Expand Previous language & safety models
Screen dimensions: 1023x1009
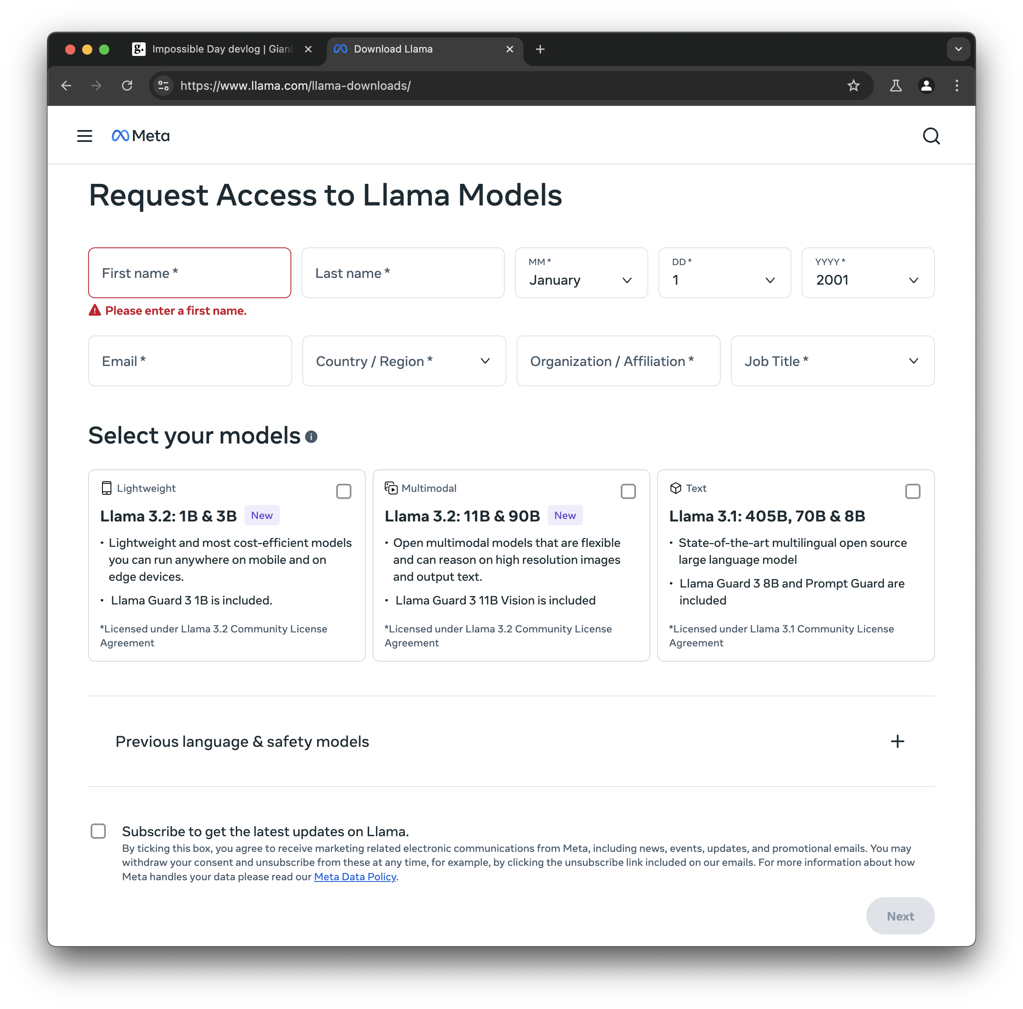pos(511,741)
